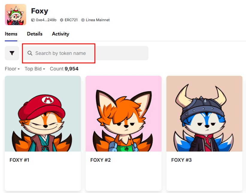This screenshot has height=193, width=246.
Task: Switch to the Items tab
Action: click(11, 34)
